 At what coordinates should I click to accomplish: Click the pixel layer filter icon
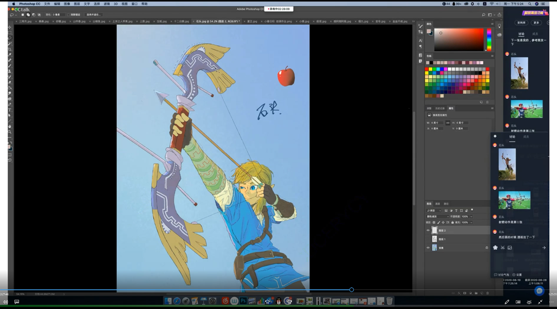pyautogui.click(x=446, y=211)
